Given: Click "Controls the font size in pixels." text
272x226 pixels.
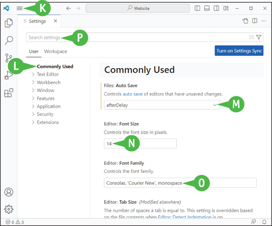Looking at the screenshot, I should click(x=136, y=132).
